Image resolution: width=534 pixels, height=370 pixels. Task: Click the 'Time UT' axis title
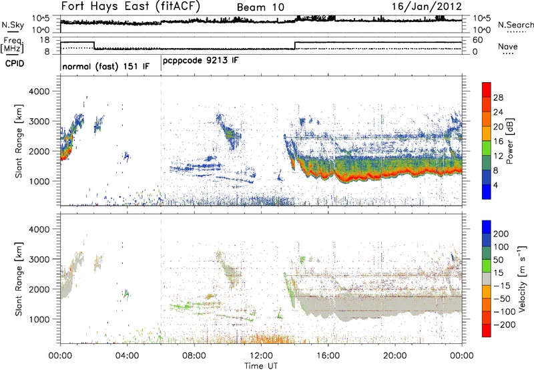click(261, 365)
